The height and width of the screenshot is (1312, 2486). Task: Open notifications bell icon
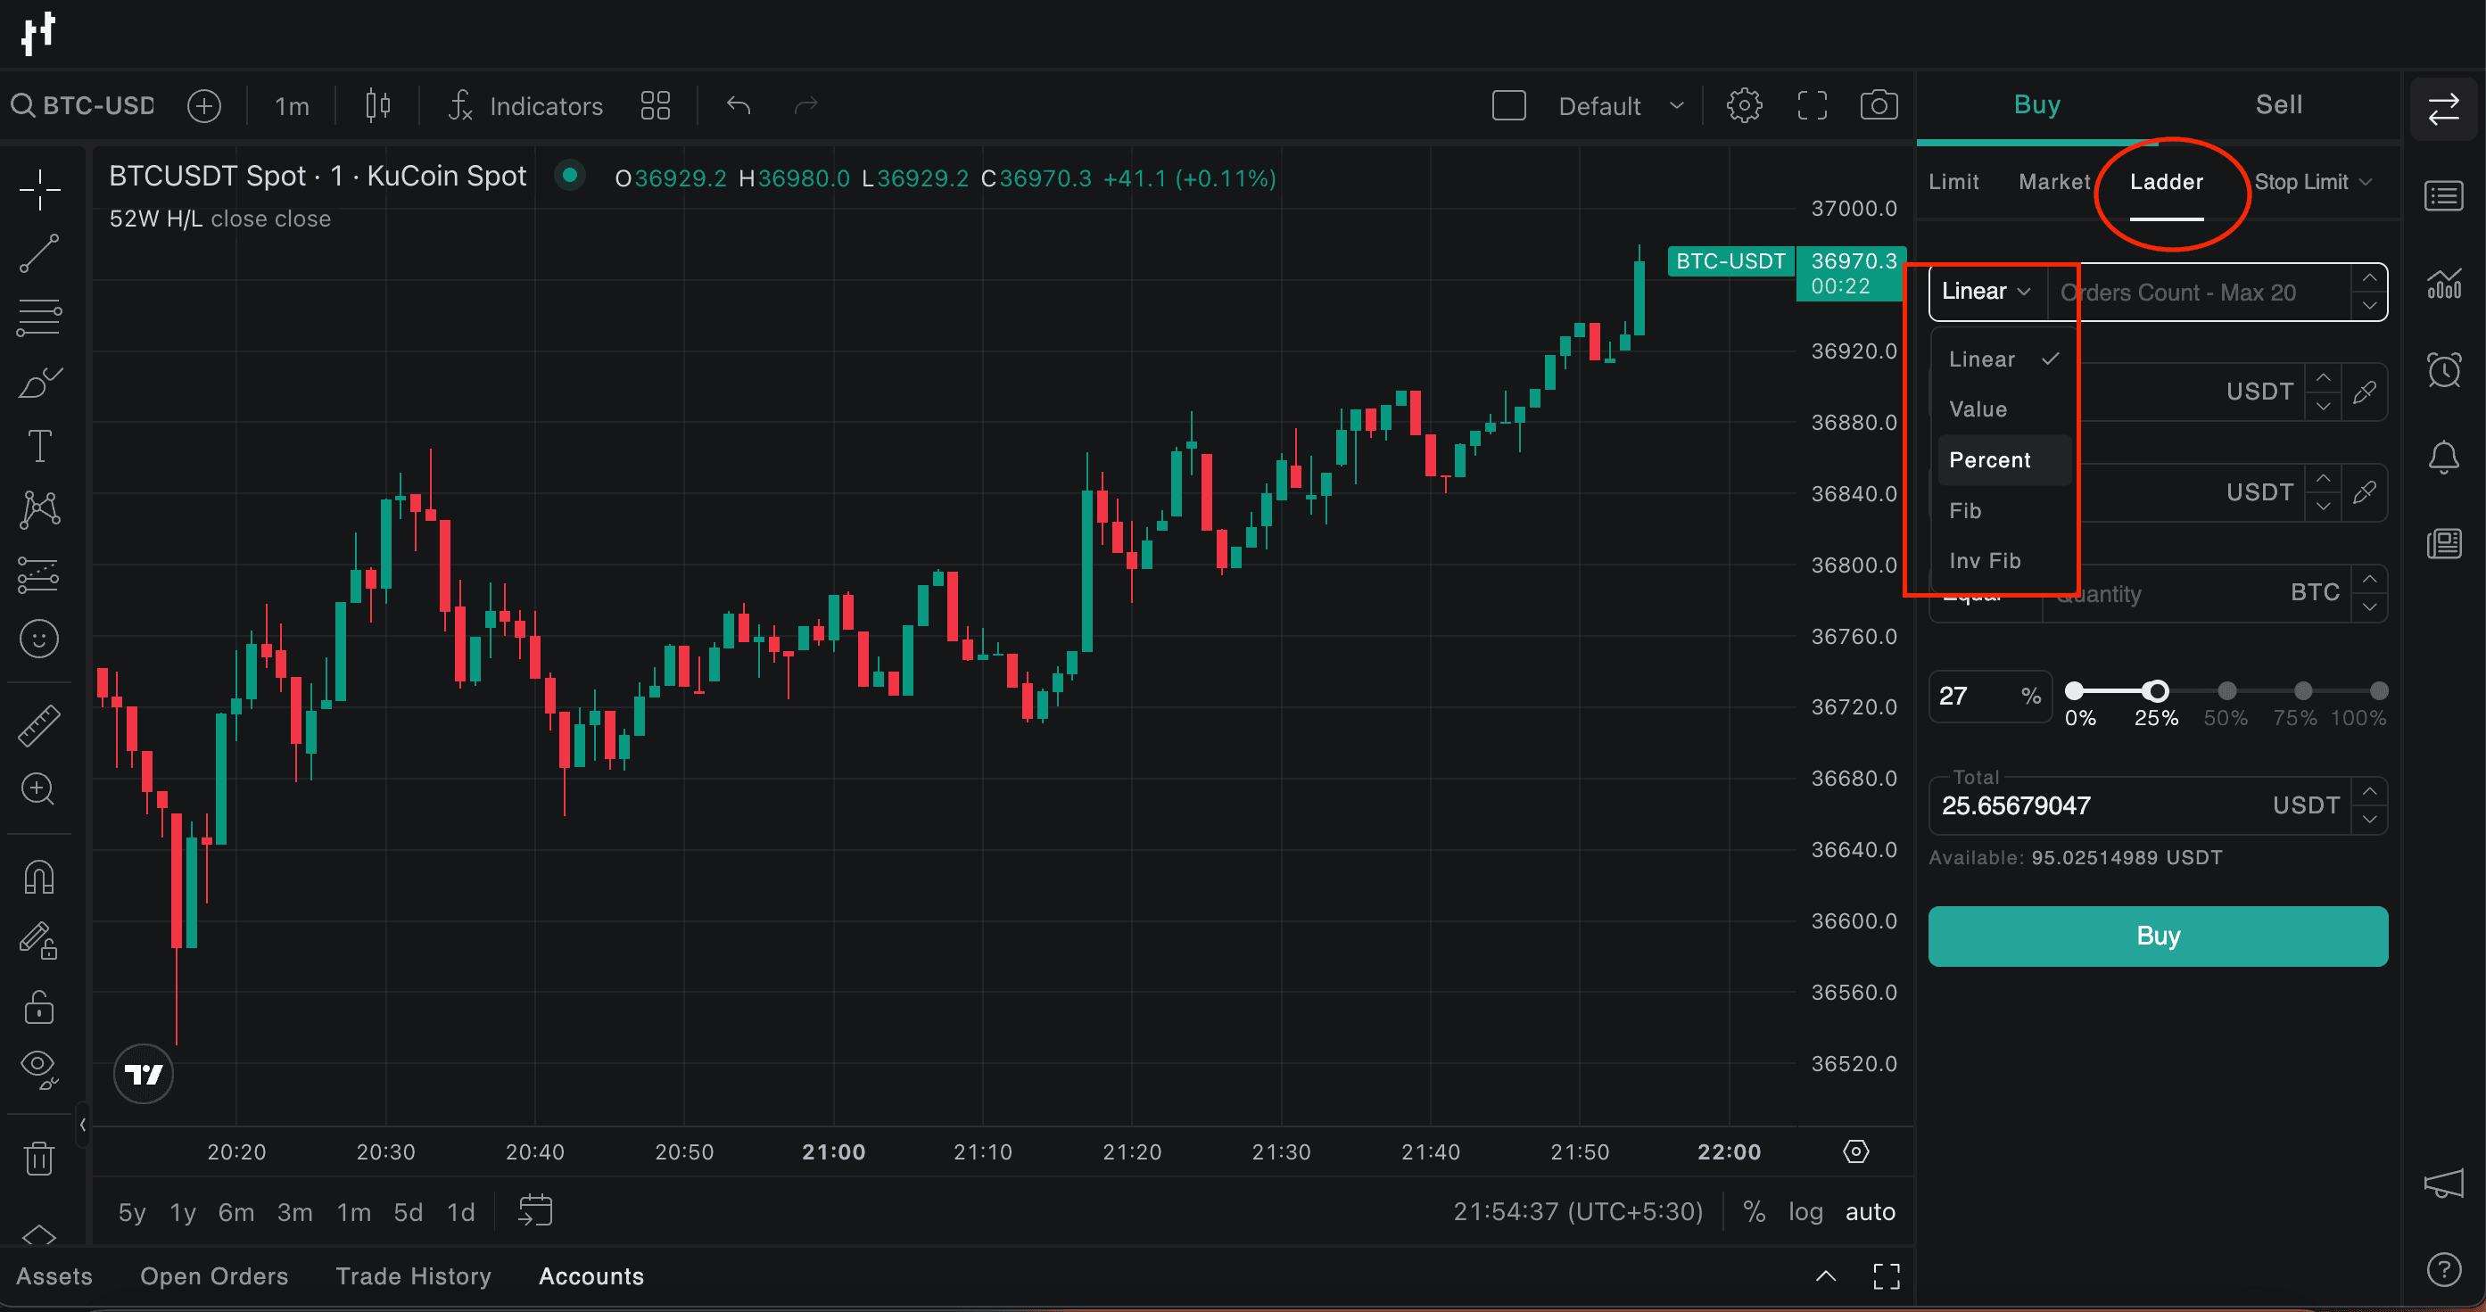tap(2442, 458)
